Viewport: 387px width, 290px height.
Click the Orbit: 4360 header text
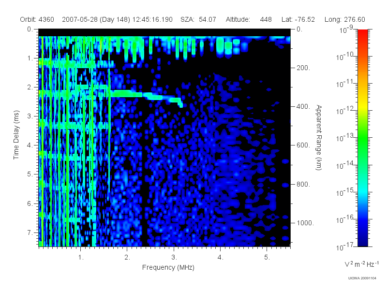coord(37,19)
